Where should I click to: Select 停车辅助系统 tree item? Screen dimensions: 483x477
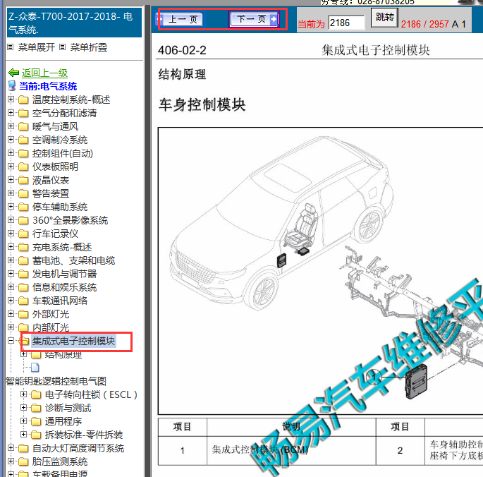(60, 207)
